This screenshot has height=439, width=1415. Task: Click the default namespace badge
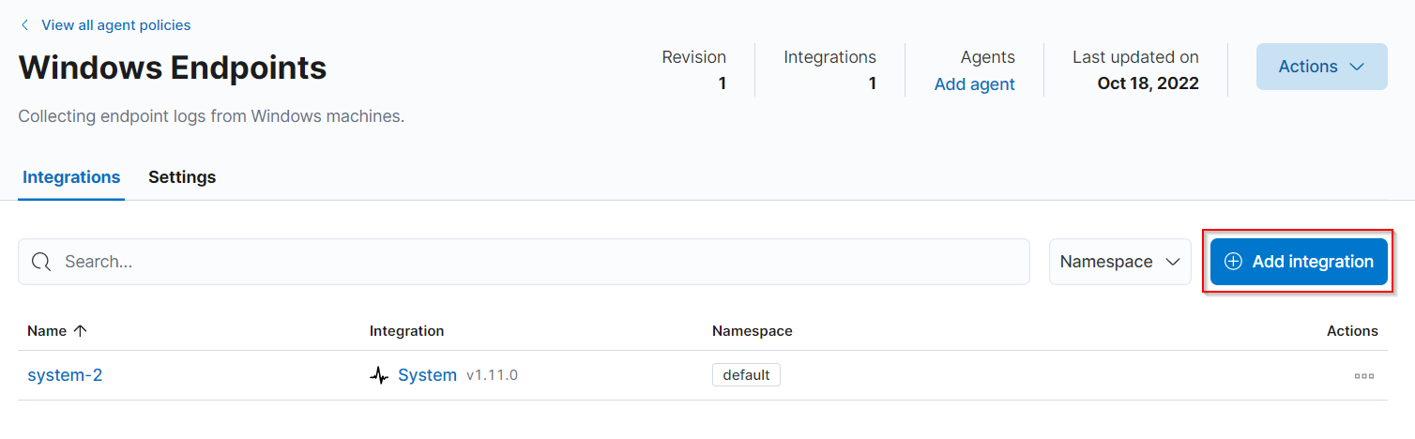click(746, 375)
